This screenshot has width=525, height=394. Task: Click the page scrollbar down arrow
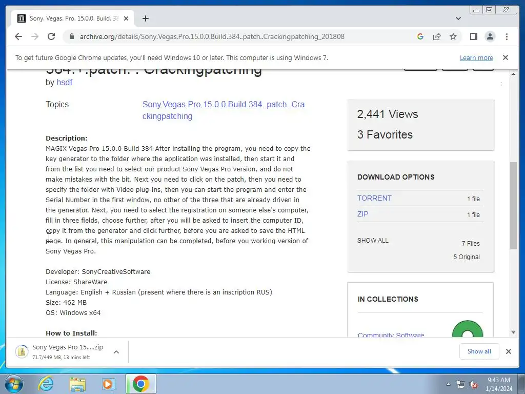click(513, 332)
